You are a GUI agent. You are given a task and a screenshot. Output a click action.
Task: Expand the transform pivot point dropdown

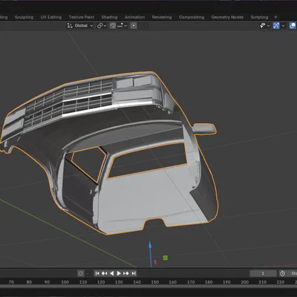(102, 25)
